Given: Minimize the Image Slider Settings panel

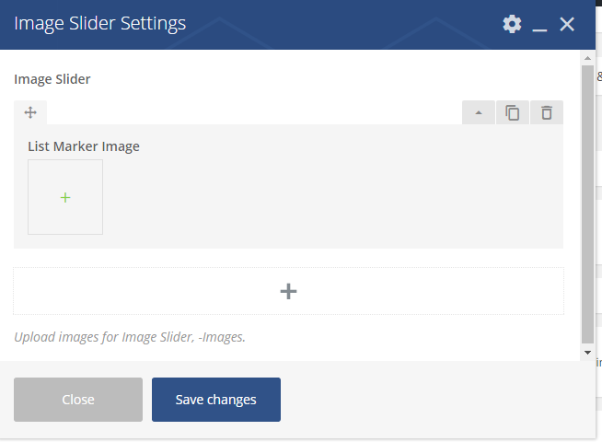Looking at the screenshot, I should 540,25.
